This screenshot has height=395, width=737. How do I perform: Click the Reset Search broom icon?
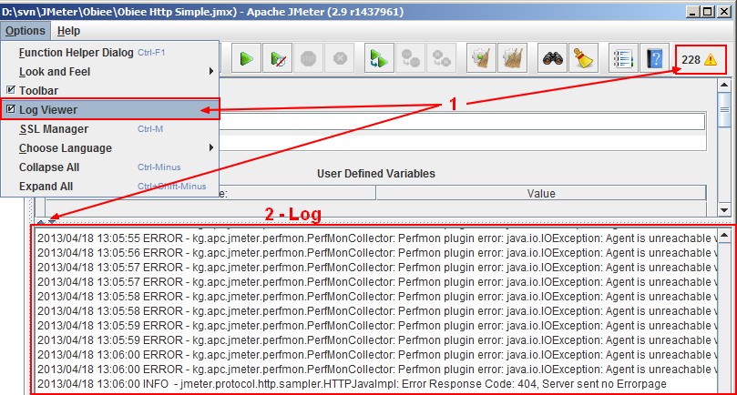tap(583, 59)
